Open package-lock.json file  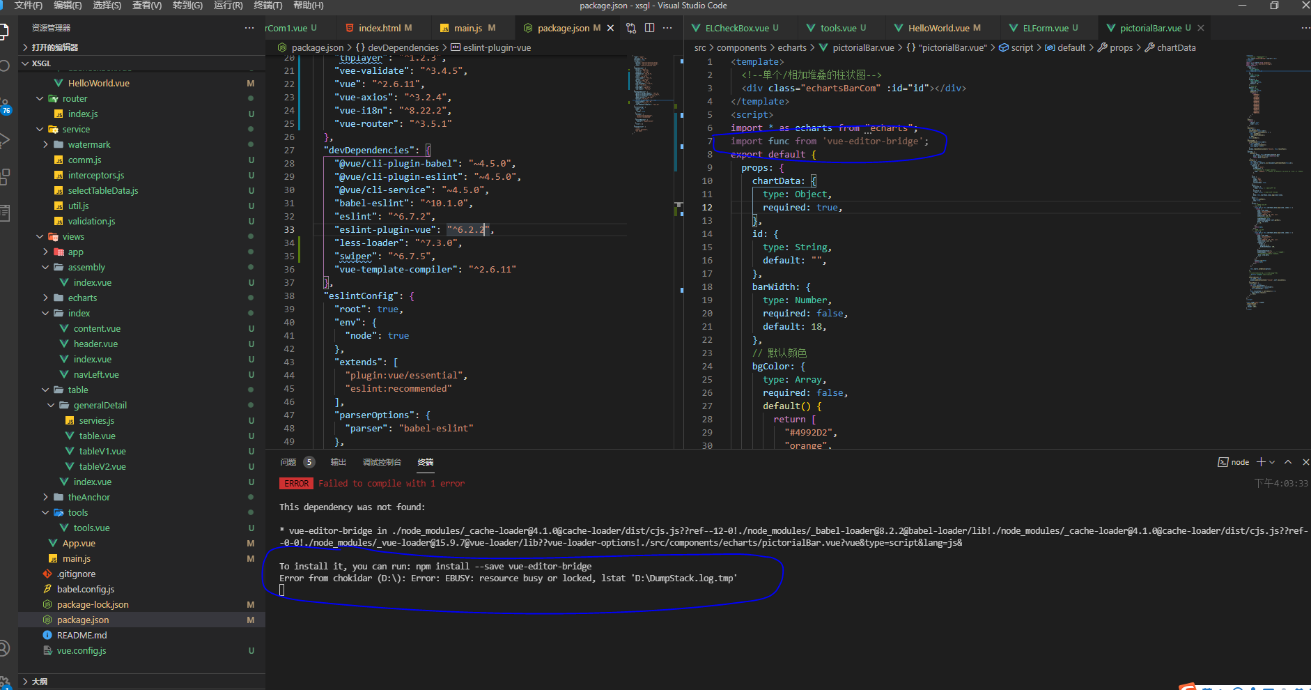point(141,604)
